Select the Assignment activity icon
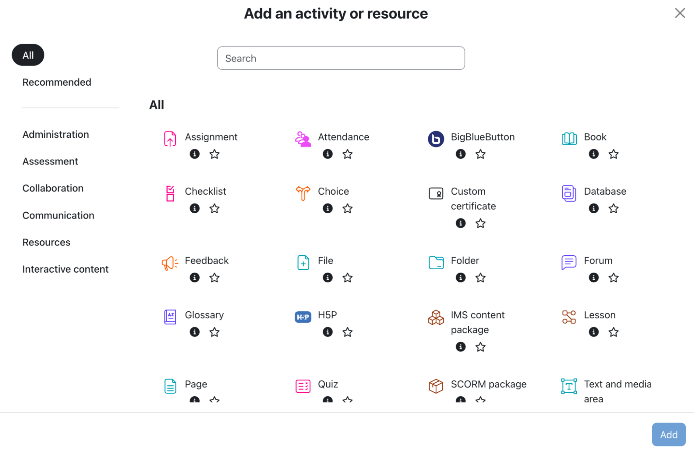Image resolution: width=694 pixels, height=452 pixels. coord(170,139)
